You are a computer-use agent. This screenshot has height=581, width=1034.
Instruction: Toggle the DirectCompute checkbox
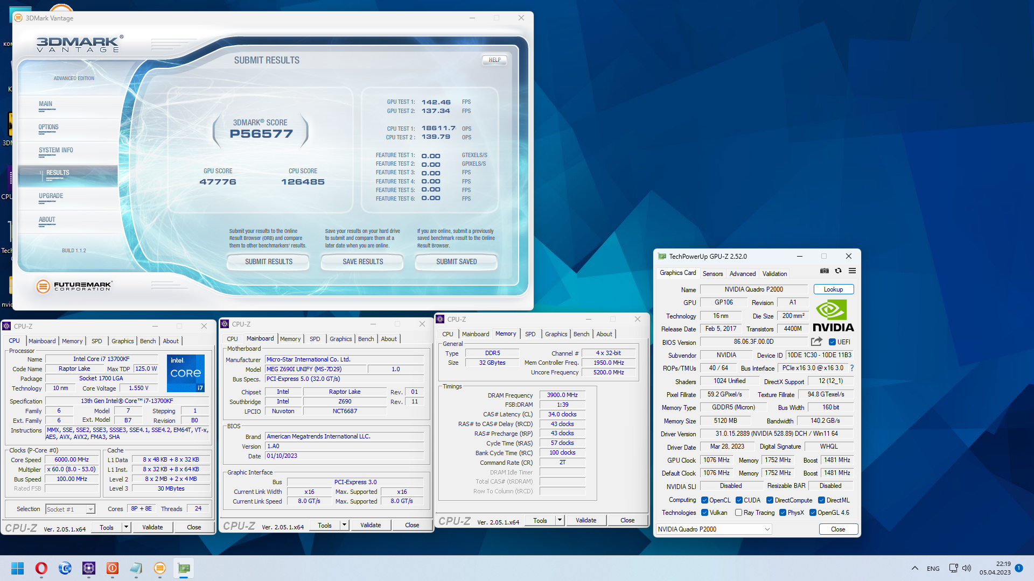tap(770, 500)
